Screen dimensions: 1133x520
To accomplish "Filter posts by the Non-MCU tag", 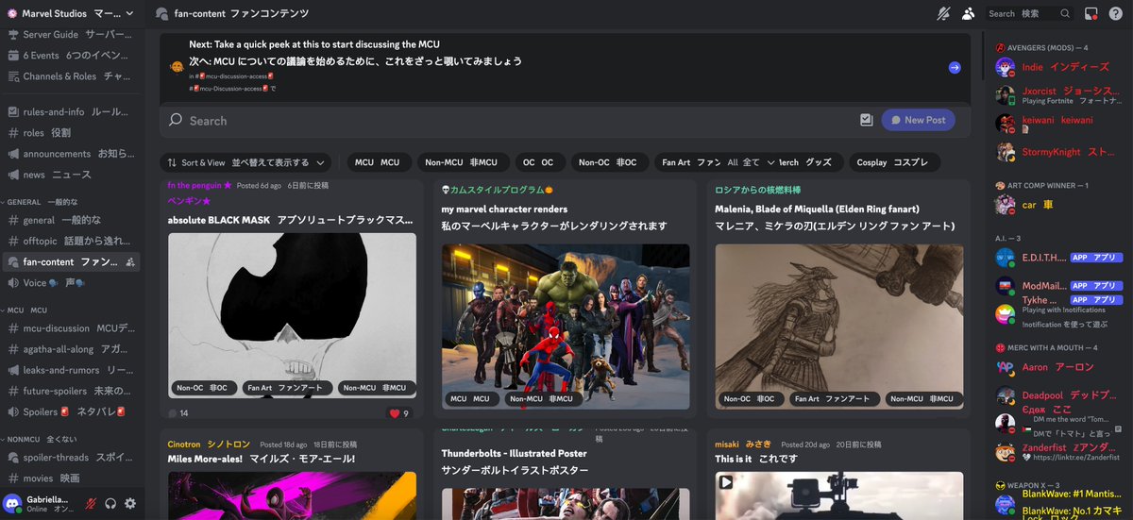I will point(462,162).
